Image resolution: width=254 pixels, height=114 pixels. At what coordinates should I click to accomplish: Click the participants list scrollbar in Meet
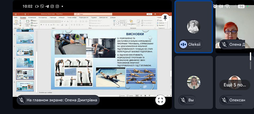click(x=251, y=61)
